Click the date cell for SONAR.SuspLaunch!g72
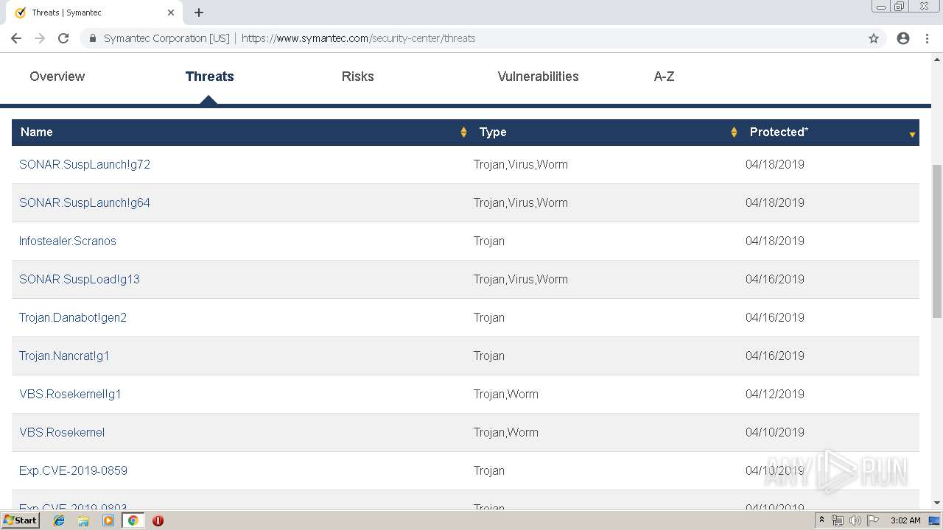 click(775, 164)
